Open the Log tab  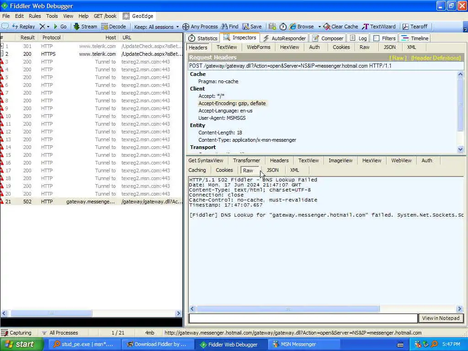[x=358, y=38]
